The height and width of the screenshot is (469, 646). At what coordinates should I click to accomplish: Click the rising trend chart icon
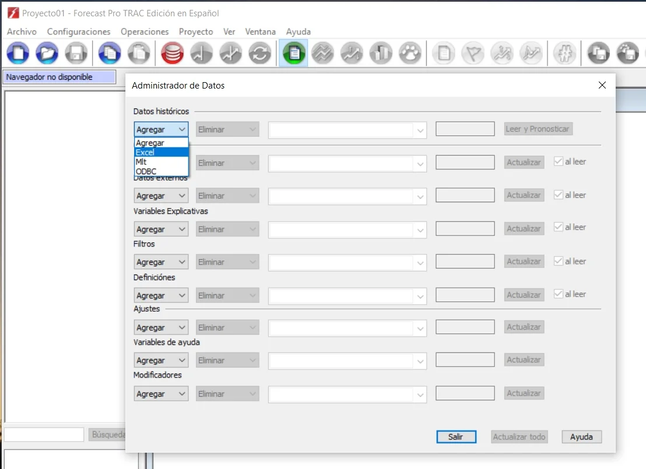[x=352, y=53]
